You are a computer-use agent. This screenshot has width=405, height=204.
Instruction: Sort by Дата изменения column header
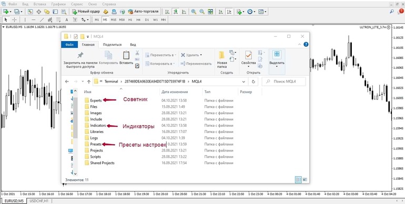tap(175, 91)
